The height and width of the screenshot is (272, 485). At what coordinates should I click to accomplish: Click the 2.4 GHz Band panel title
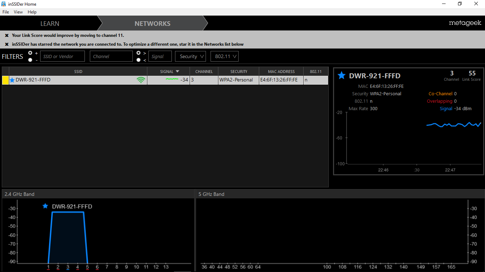point(20,194)
